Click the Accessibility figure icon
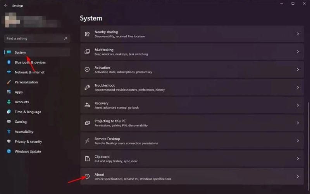 point(9,132)
